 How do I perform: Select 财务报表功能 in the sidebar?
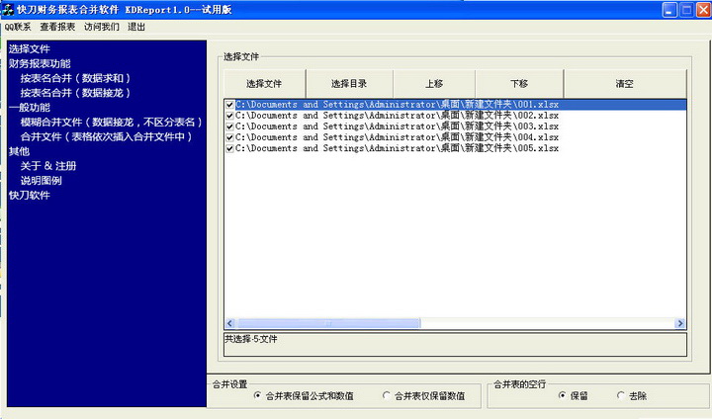click(x=40, y=63)
